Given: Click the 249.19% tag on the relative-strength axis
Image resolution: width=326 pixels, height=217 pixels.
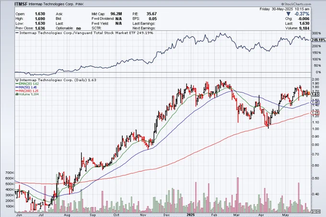Looking at the screenshot, I should click(x=318, y=40).
